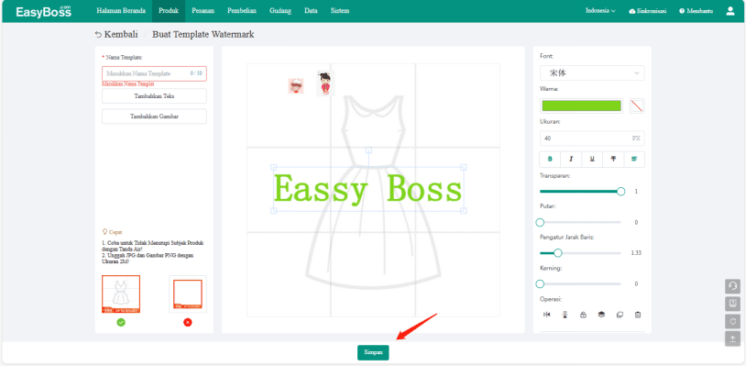This screenshot has height=366, width=746.
Task: Click the duplicate copy icon under Operasi
Action: point(620,315)
